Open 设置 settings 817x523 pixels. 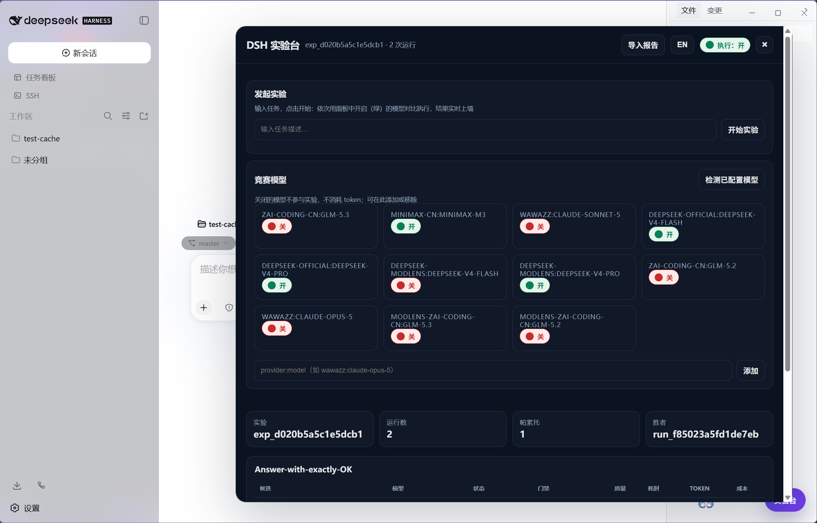tap(25, 508)
